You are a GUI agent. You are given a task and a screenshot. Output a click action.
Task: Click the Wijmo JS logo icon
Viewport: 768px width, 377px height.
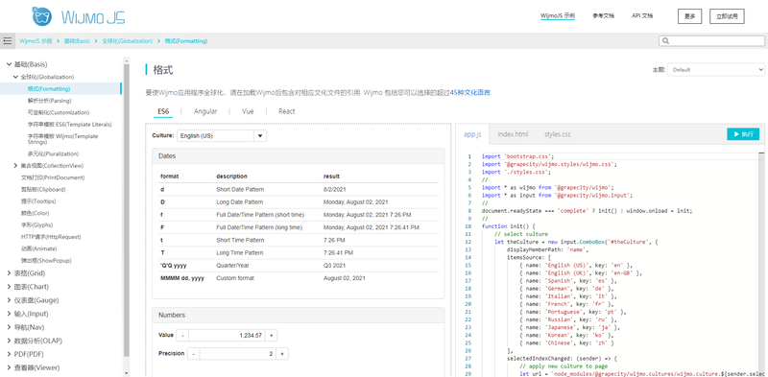click(42, 16)
